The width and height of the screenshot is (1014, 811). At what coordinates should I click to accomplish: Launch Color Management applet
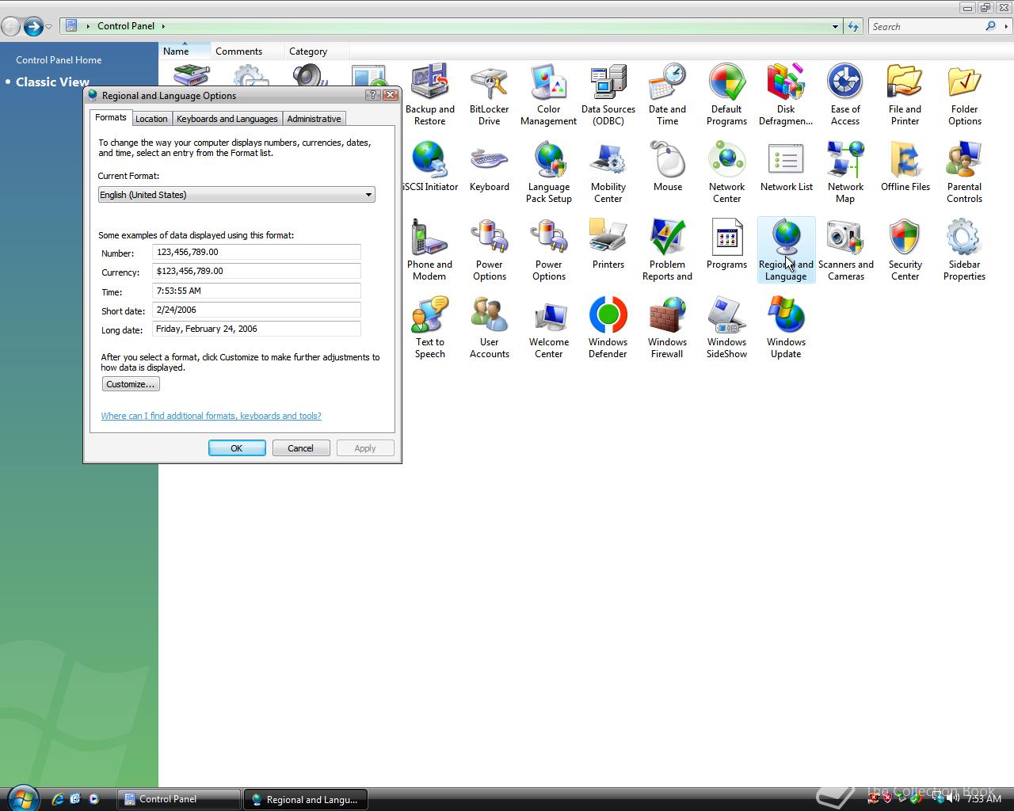pos(548,95)
